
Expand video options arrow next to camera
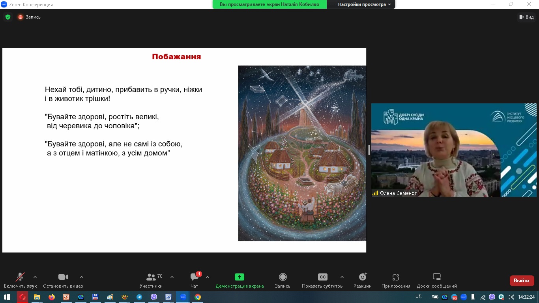pyautogui.click(x=82, y=277)
